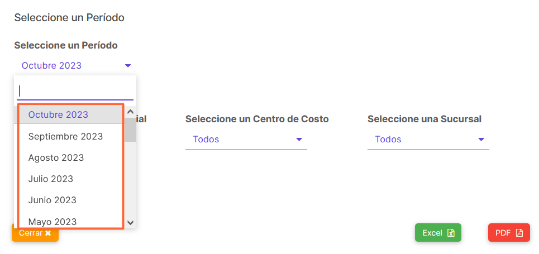Select Octubre 2023 from the list

(x=71, y=114)
